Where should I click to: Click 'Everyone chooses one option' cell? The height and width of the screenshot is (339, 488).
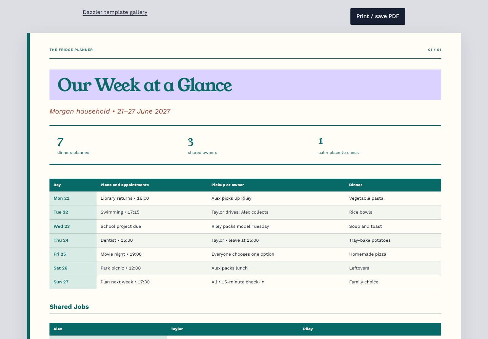pyautogui.click(x=276, y=254)
